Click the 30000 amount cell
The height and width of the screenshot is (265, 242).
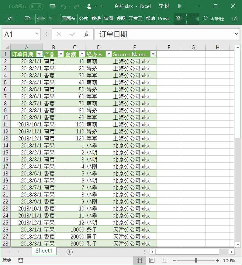74,244
